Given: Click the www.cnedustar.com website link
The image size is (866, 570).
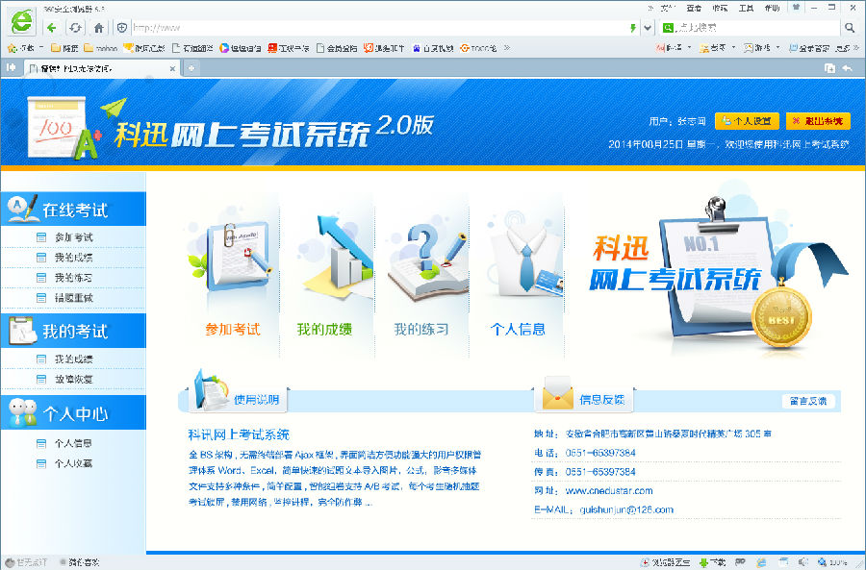Looking at the screenshot, I should tap(609, 490).
